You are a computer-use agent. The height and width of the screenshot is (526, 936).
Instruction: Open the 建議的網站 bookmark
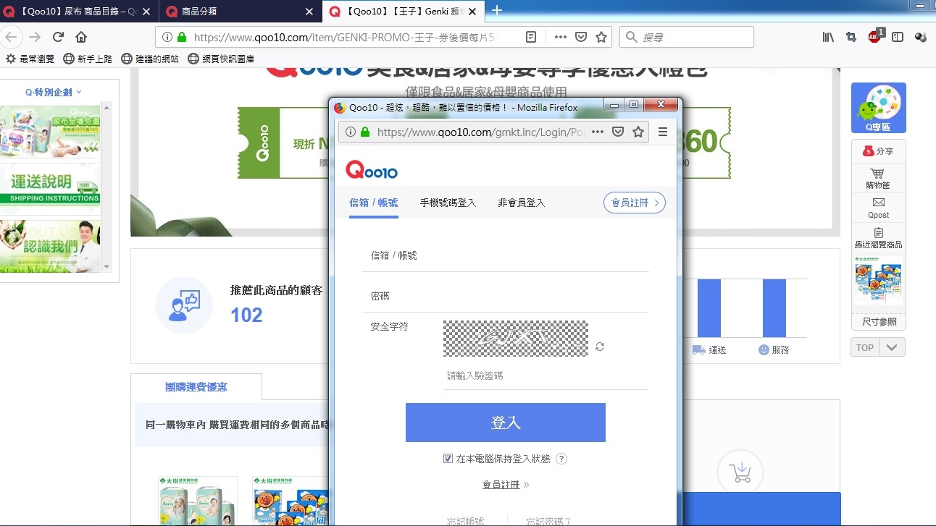150,59
